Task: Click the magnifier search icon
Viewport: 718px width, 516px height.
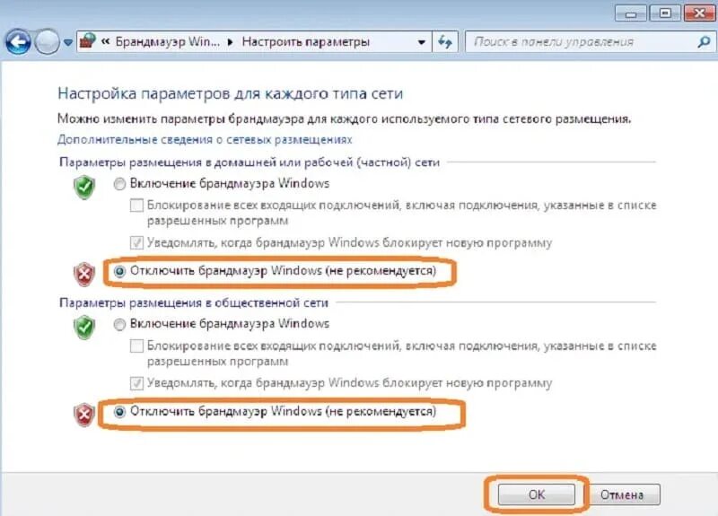Action: pyautogui.click(x=704, y=42)
